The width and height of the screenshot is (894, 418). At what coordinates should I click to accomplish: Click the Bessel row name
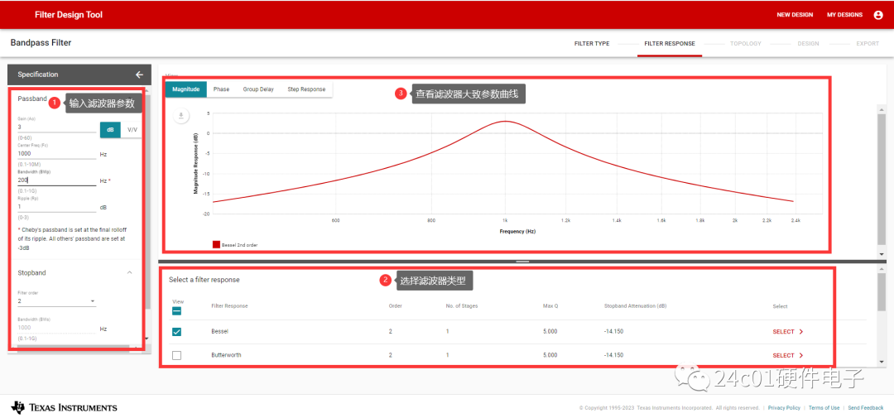pos(219,331)
